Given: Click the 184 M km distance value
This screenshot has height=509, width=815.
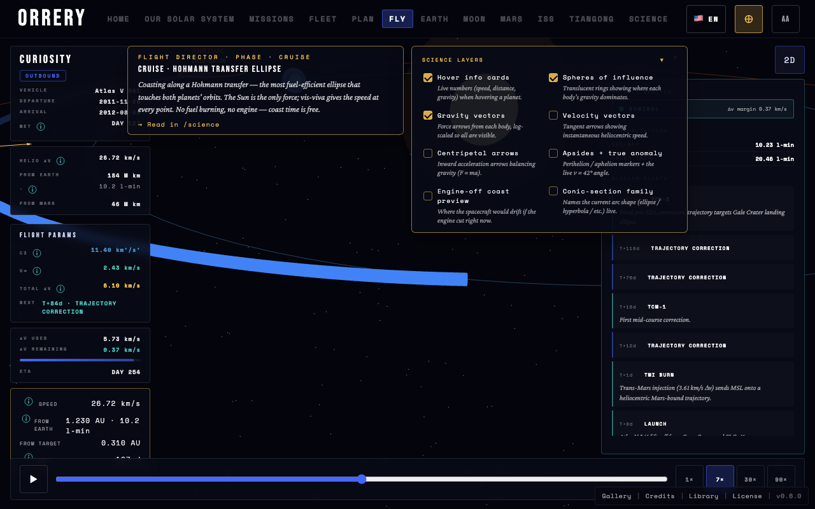Looking at the screenshot, I should point(124,175).
